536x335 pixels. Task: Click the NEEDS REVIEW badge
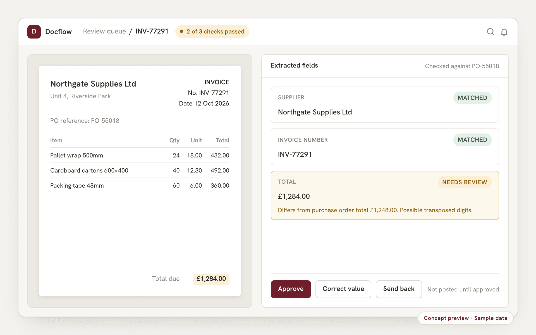point(465,182)
